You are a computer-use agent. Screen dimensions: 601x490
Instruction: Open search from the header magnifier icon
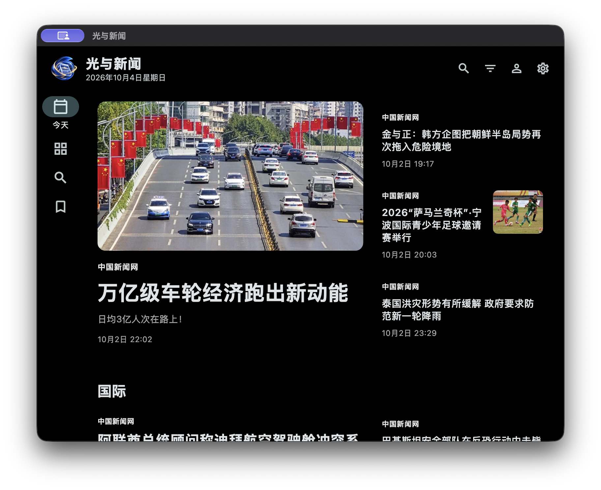click(x=464, y=68)
